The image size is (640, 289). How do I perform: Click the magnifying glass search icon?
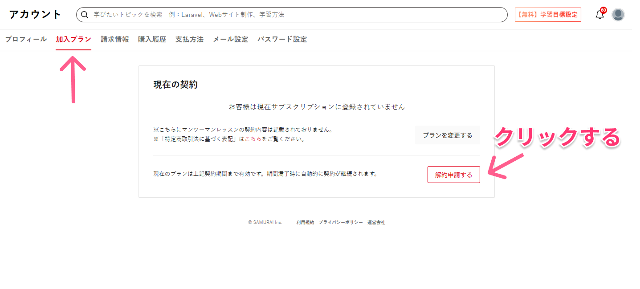[85, 15]
